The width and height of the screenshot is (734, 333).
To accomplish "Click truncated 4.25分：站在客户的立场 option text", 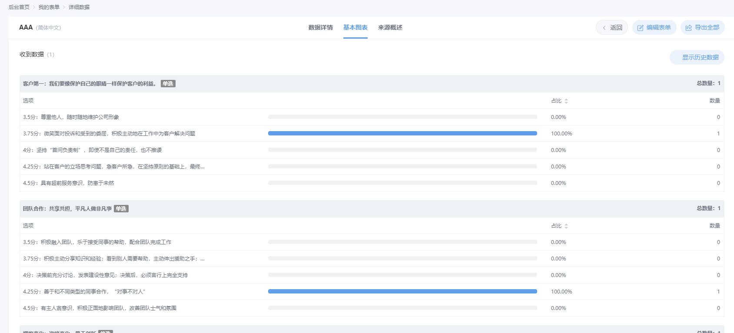I will [x=113, y=167].
